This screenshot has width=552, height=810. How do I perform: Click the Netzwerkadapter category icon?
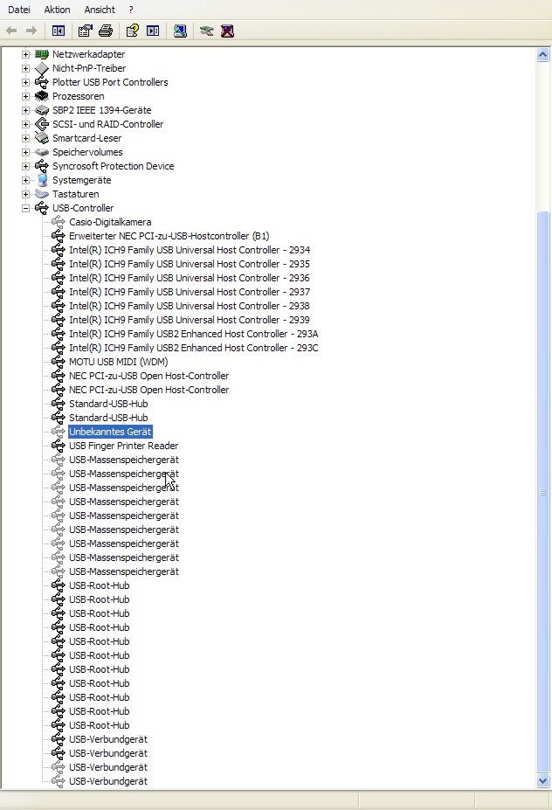tap(41, 54)
